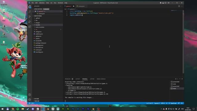Viewport: 197px width, 111px height.
Task: Open the Edit menu
Action: tap(36, 3)
